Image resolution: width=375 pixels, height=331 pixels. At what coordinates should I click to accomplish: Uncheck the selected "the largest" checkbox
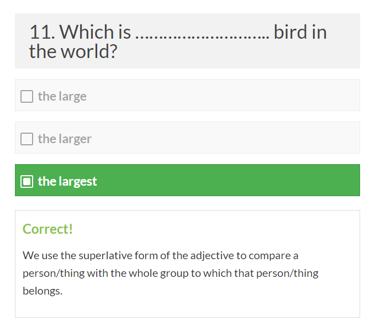click(x=27, y=181)
